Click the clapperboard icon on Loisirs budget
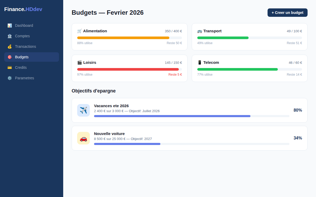Screen dimensions: 316x197 coord(79,62)
